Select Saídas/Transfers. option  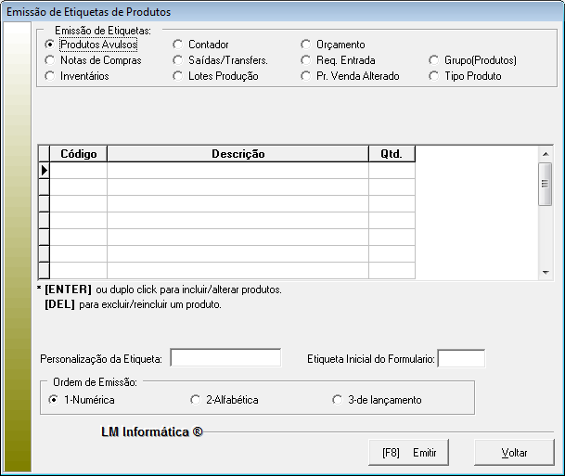click(178, 60)
